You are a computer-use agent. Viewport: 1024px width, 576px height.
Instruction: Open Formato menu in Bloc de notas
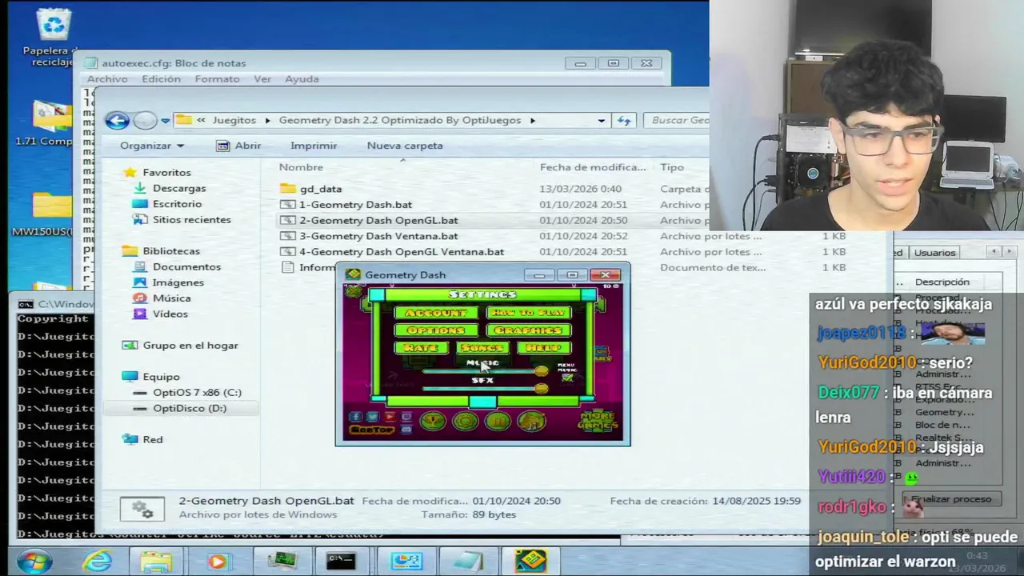(217, 78)
